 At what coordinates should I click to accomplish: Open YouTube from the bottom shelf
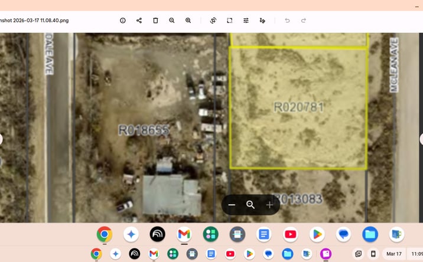[230, 254]
